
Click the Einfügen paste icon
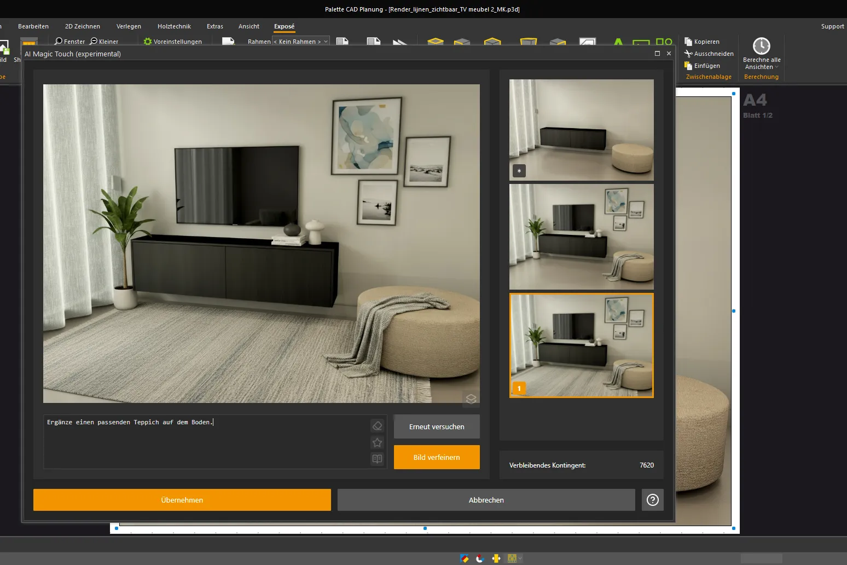tap(688, 66)
